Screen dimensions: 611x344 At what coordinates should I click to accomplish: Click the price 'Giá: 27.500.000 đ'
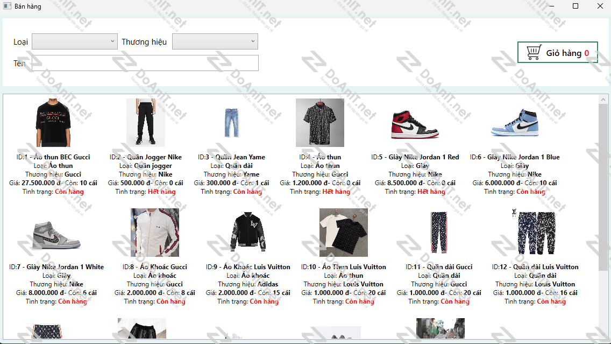(x=35, y=183)
